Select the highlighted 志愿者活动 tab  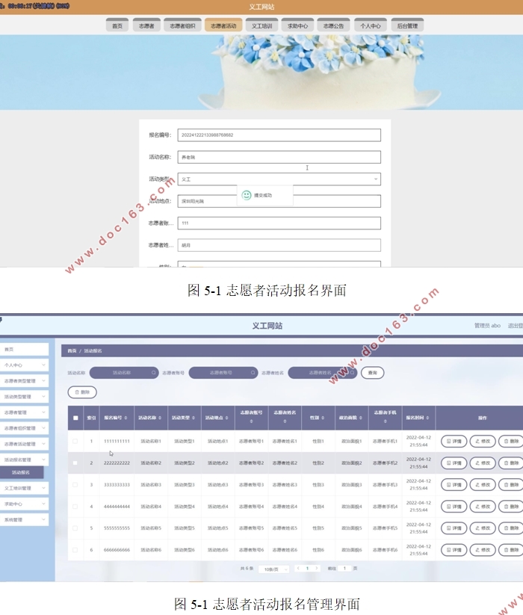tap(223, 25)
